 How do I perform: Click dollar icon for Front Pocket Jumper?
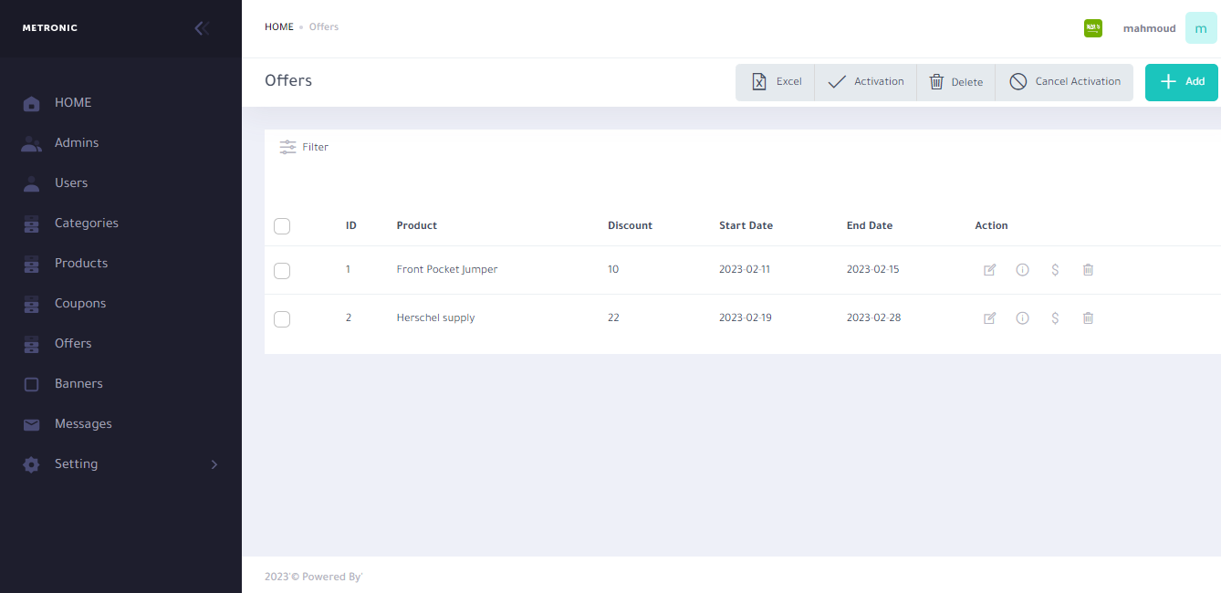tap(1055, 270)
